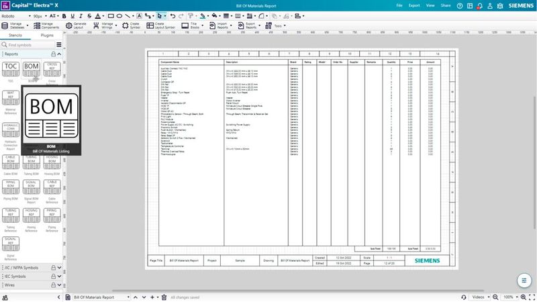Open the corner rounding tool
Viewport: 537px width, 302px height.
click(261, 16)
